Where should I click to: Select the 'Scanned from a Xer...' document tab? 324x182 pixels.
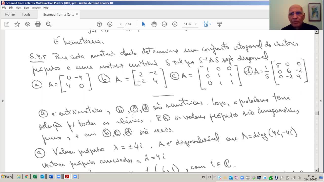[58, 14]
